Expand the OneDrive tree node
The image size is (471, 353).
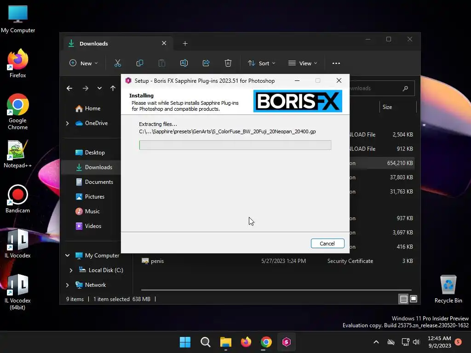click(67, 123)
